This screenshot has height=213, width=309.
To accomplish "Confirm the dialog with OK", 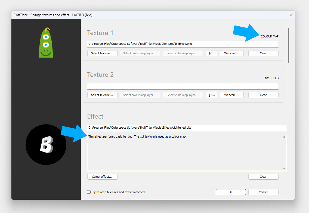I will 231,192.
